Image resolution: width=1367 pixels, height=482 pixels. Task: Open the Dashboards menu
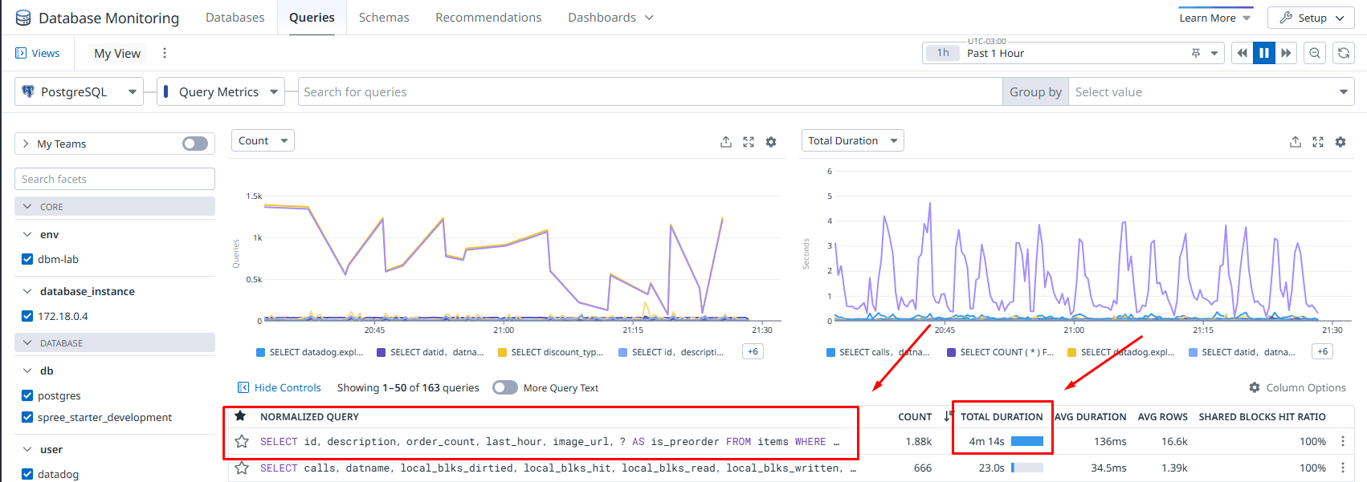[610, 18]
